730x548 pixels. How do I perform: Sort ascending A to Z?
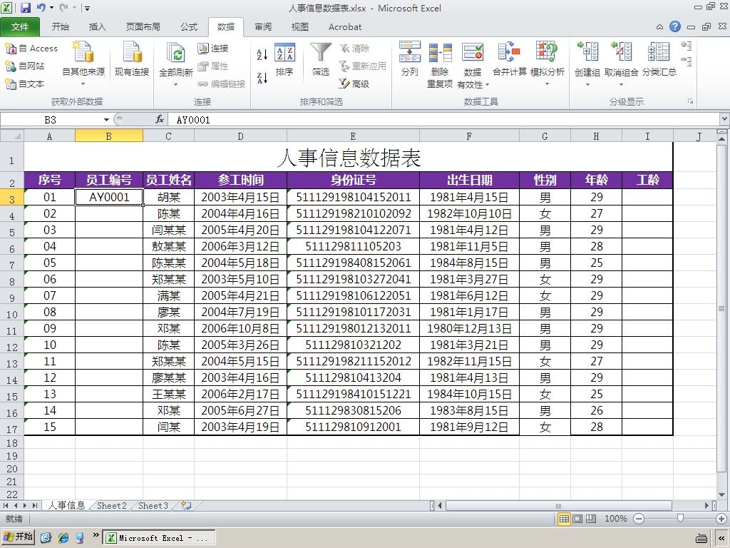[262, 54]
